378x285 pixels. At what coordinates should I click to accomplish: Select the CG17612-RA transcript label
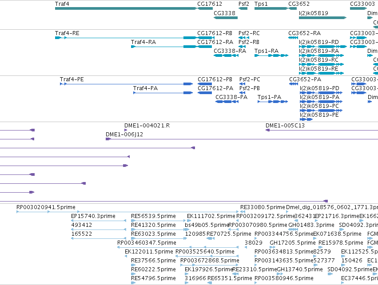point(215,42)
